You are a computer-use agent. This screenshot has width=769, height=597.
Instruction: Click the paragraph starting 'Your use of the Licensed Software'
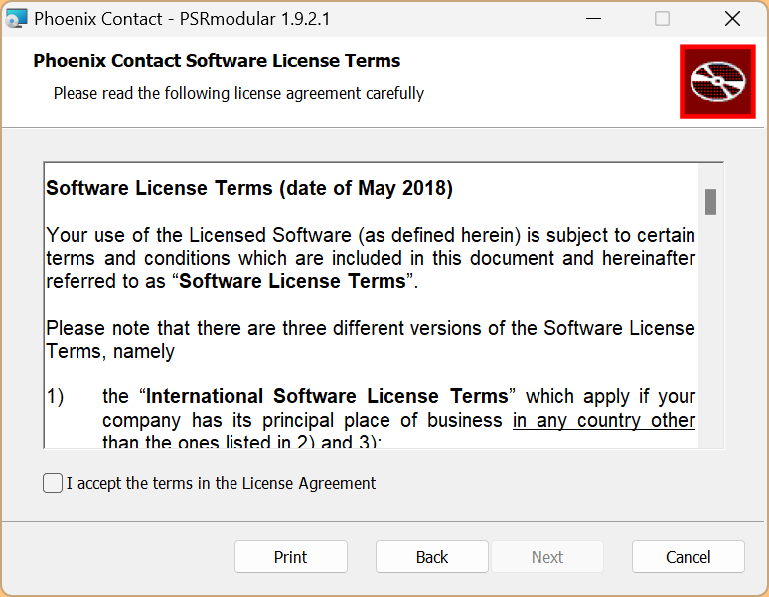371,258
